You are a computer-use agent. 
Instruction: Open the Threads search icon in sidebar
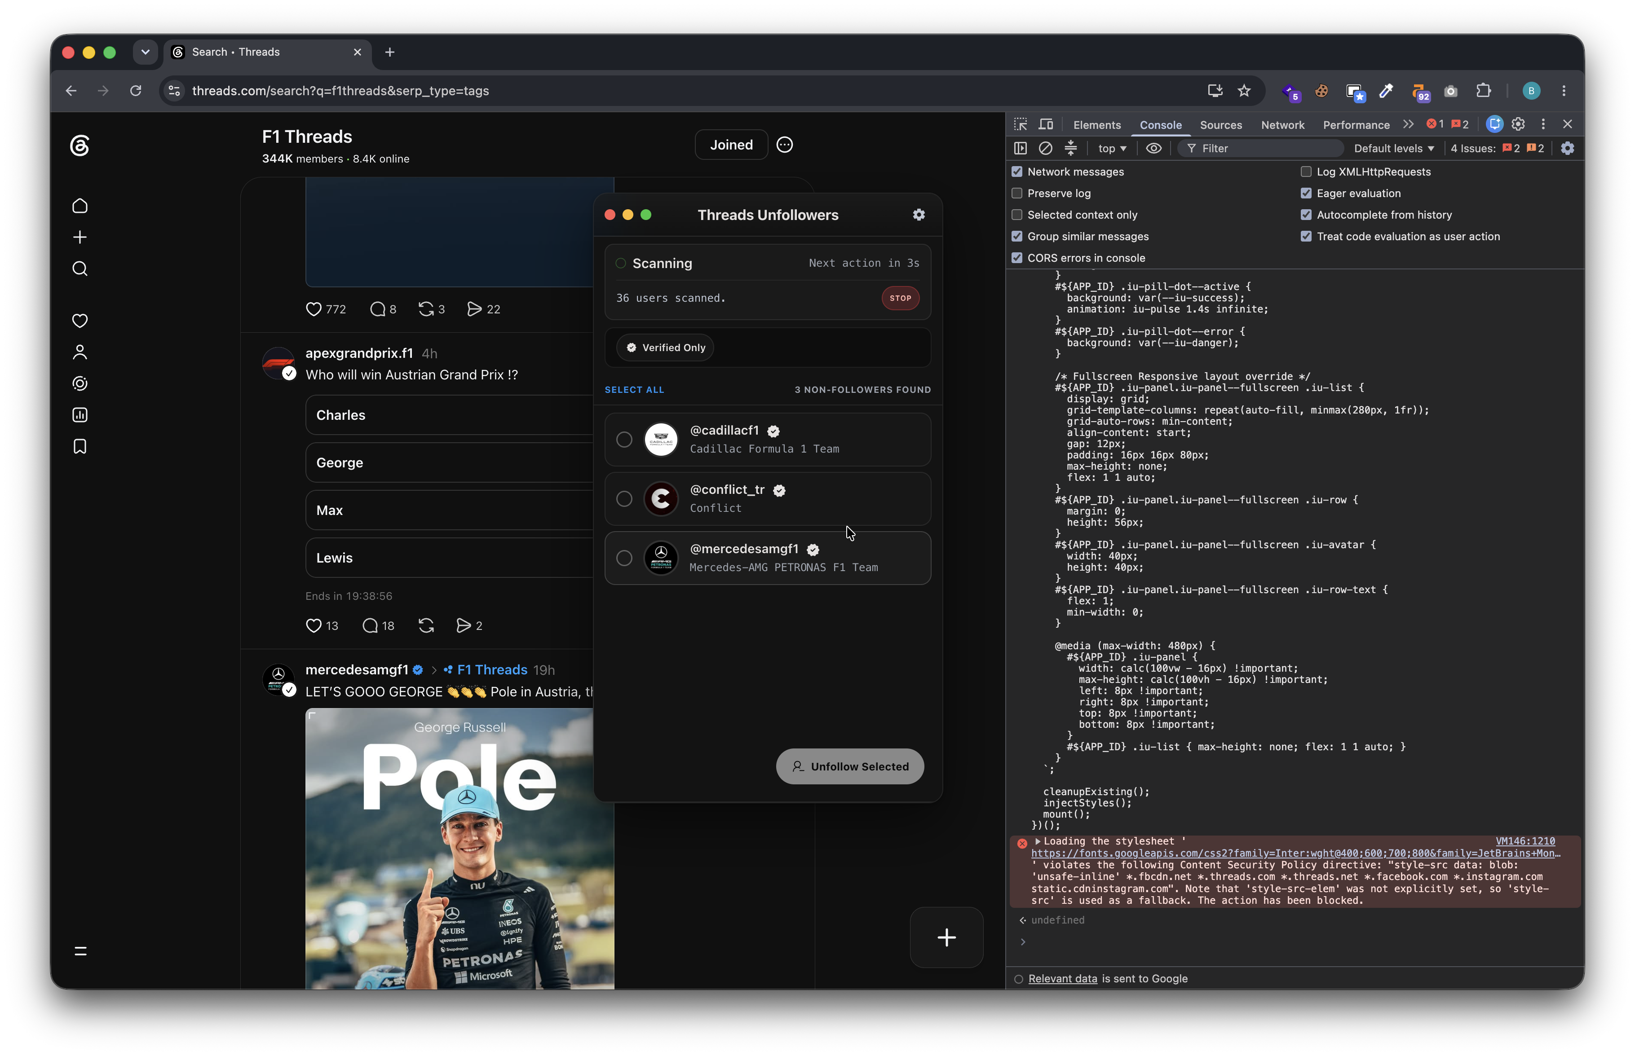point(80,268)
